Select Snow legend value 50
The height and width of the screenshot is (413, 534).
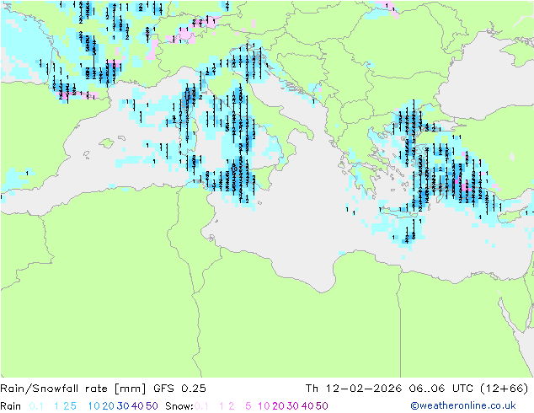click(322, 406)
